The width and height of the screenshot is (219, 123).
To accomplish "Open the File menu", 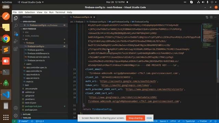I will (15, 12).
